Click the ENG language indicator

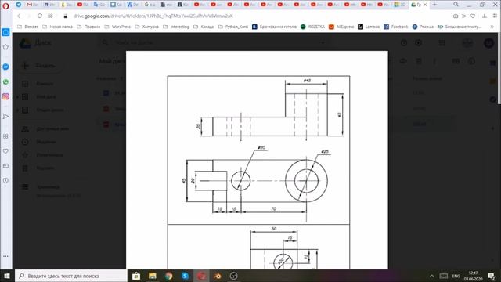pos(456,276)
